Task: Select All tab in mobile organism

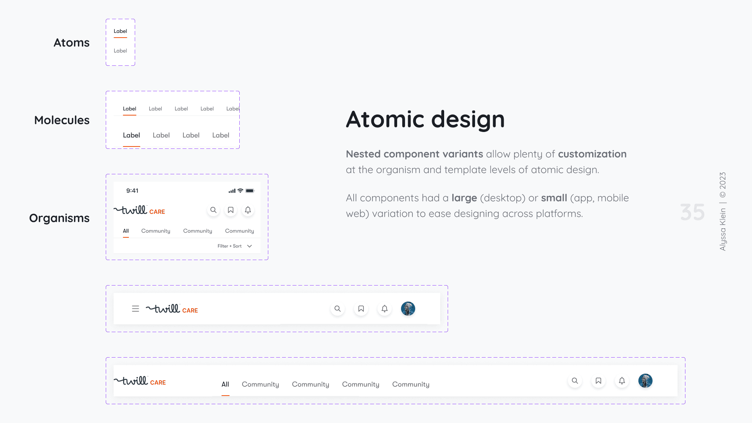Action: point(126,231)
